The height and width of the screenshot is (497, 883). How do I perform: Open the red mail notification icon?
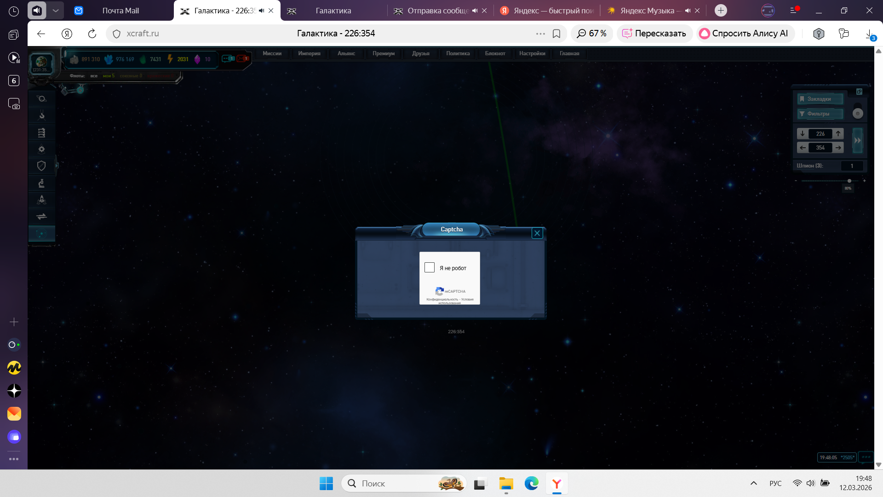pos(242,58)
